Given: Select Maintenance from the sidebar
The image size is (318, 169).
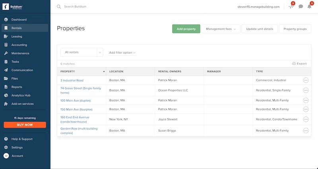Looking at the screenshot, I should [x=20, y=53].
